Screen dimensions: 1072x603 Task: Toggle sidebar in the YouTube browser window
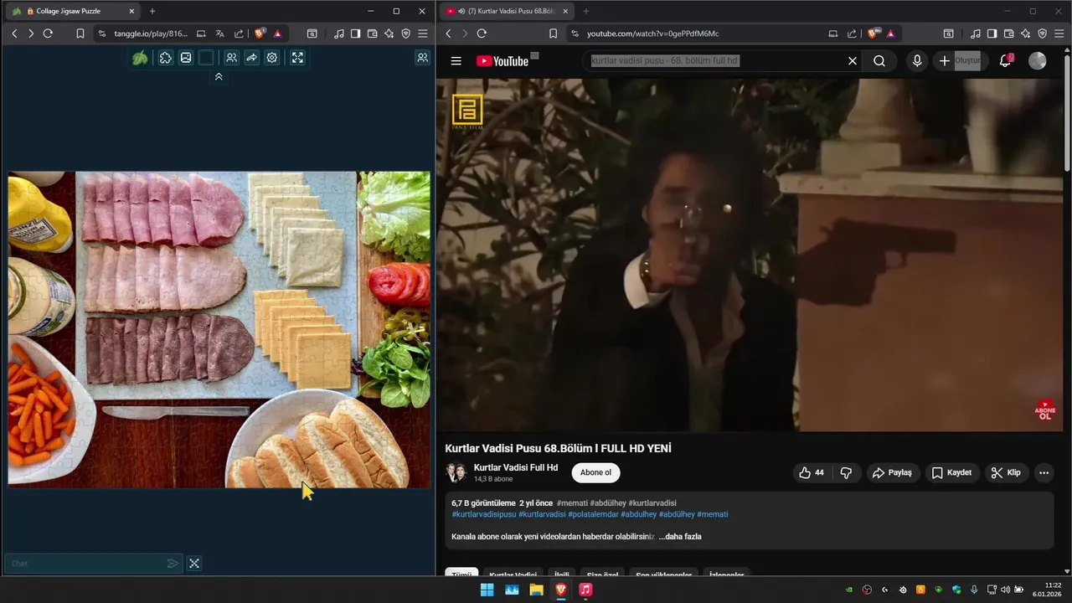pos(992,33)
